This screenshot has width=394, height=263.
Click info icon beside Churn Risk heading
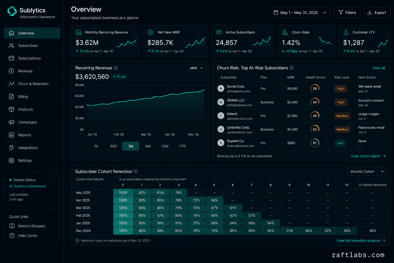(x=292, y=68)
